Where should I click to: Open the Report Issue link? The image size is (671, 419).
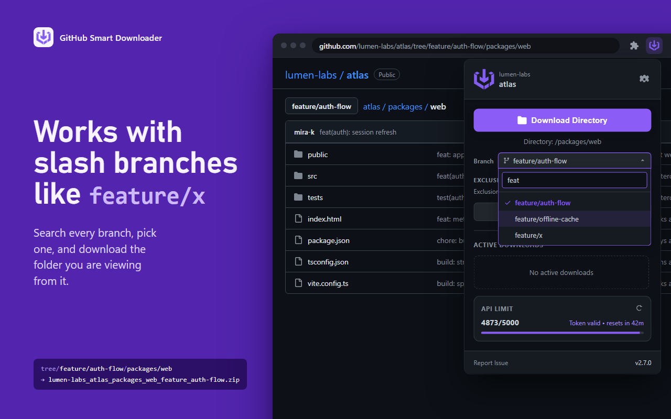[491, 363]
